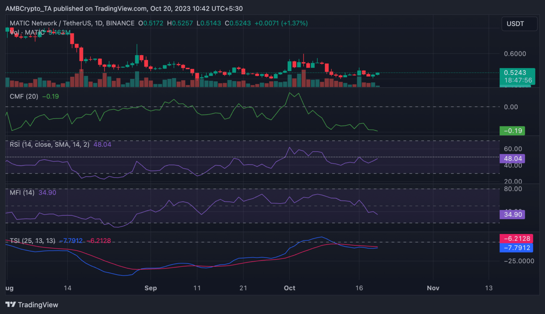Viewport: 545px width, 314px height.
Task: Click the -25.0000 TSI scale label
Action: (519, 261)
